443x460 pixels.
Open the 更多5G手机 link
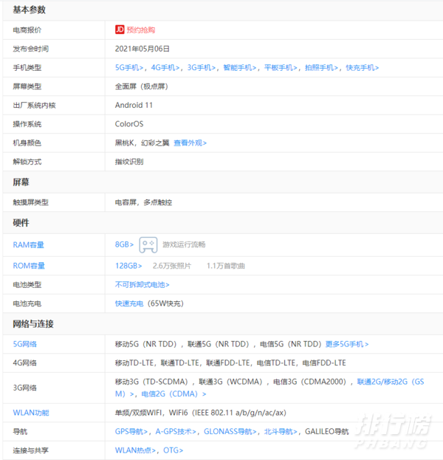click(347, 344)
